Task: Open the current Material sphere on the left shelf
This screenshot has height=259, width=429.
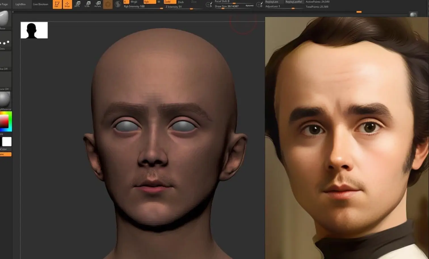Action: click(4, 99)
